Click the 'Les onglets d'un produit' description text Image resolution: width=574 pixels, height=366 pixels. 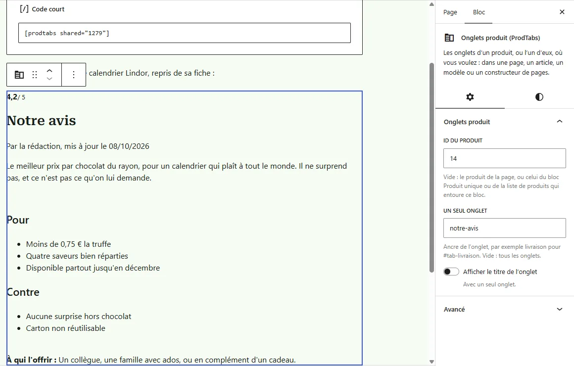(503, 63)
